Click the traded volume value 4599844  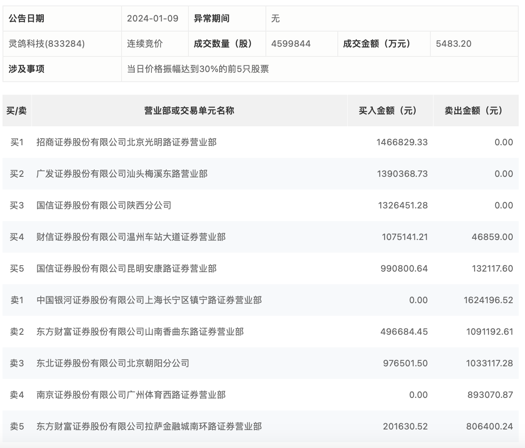coord(291,44)
